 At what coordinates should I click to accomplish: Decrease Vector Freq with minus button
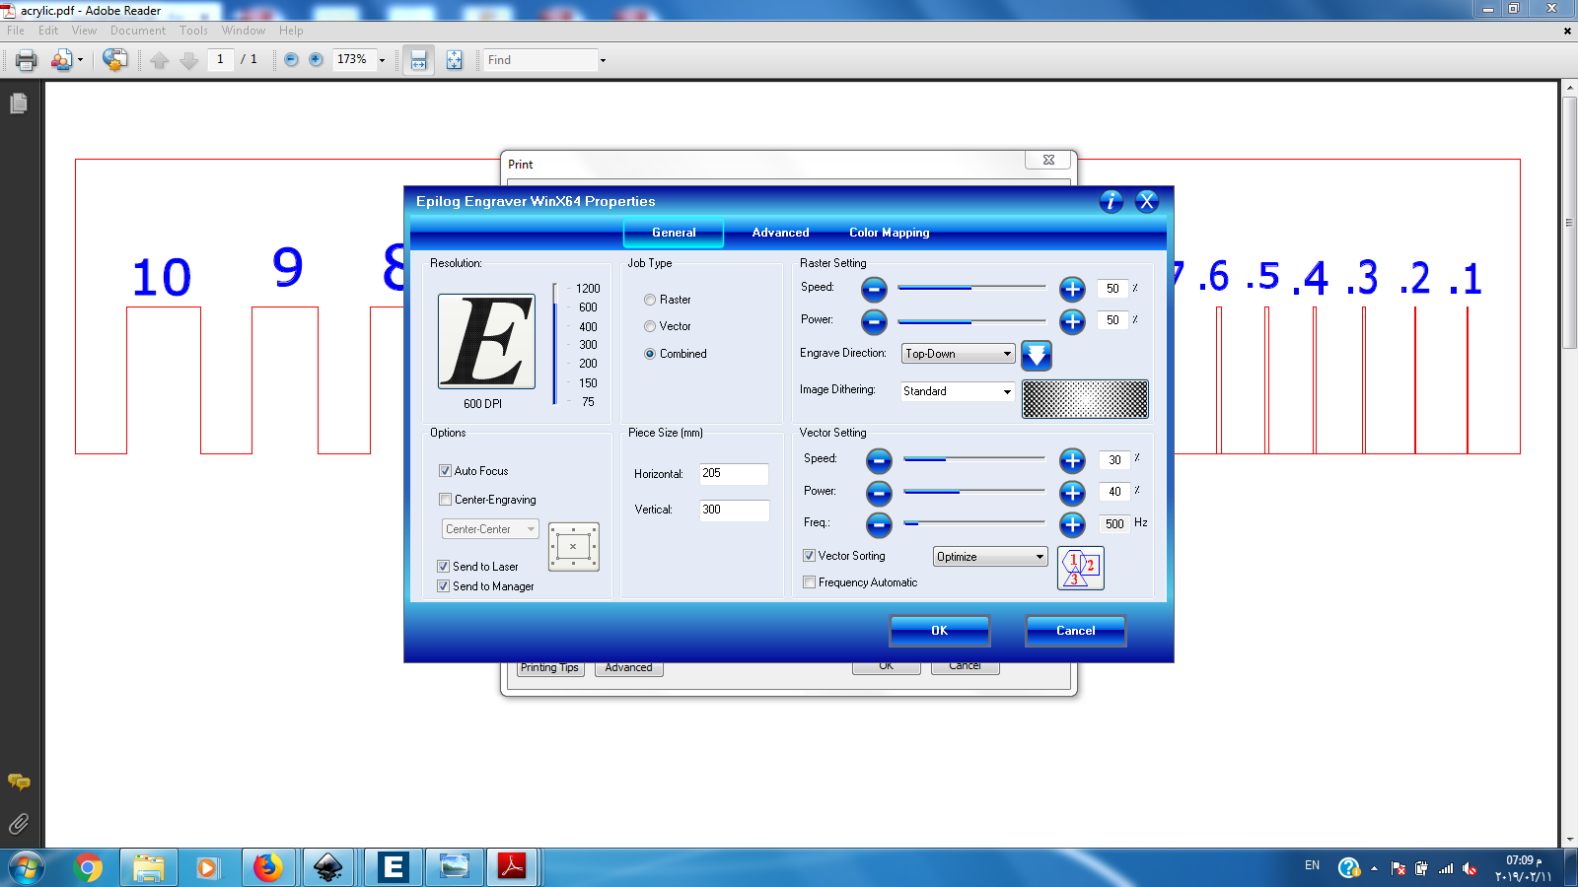(x=879, y=524)
